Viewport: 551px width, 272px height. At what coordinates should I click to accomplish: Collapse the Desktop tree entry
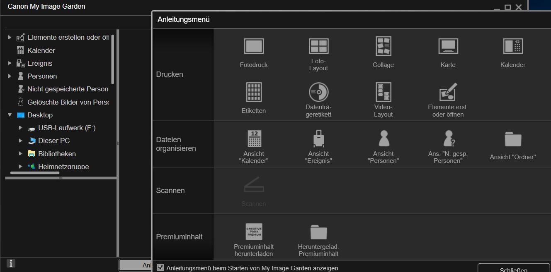click(9, 115)
